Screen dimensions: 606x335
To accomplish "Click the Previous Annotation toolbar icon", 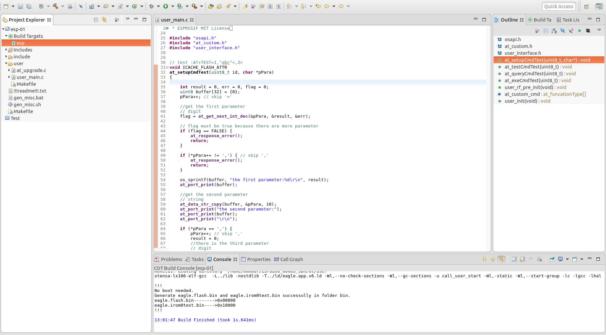I will [303, 6].
